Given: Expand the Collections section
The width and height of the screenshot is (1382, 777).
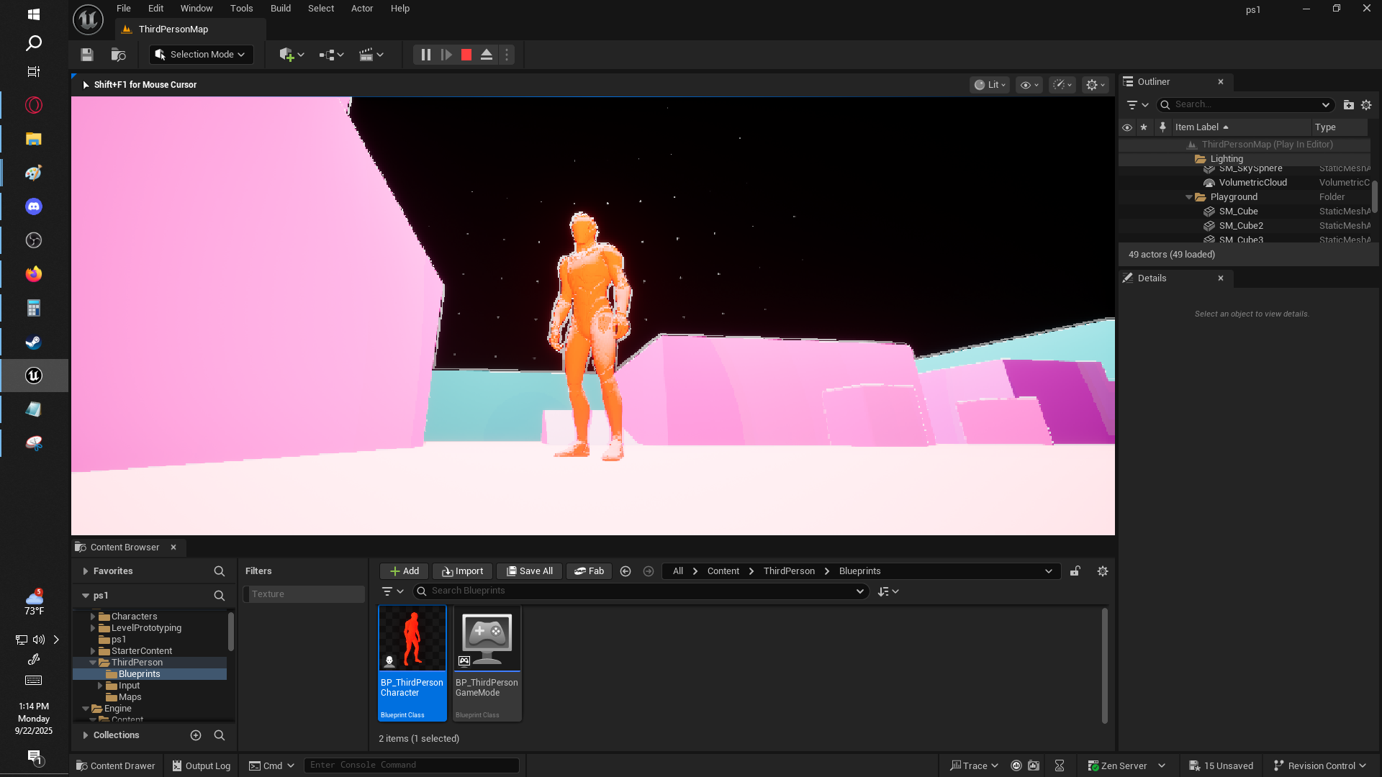Looking at the screenshot, I should (x=86, y=735).
